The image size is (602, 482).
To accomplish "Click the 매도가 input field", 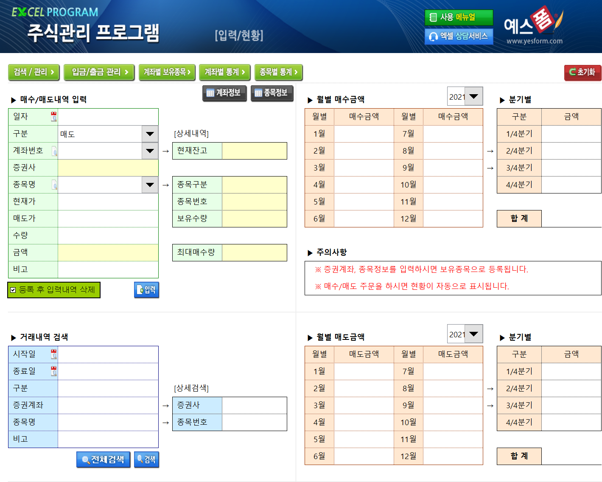I will click(108, 219).
